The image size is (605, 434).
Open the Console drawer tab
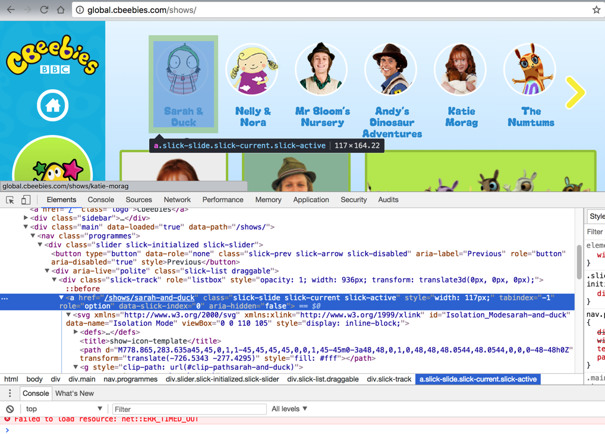[36, 393]
